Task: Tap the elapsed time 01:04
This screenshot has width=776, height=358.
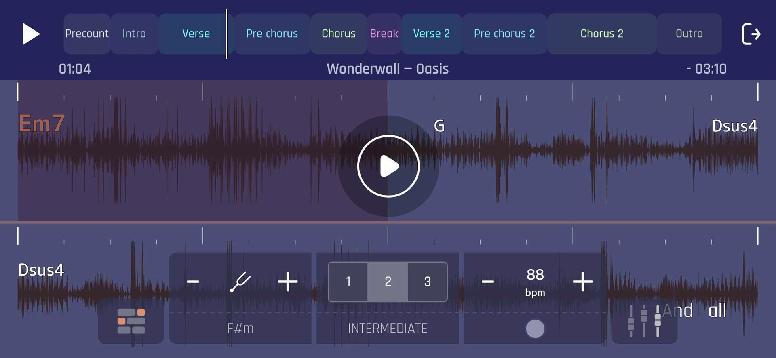Action: 75,69
